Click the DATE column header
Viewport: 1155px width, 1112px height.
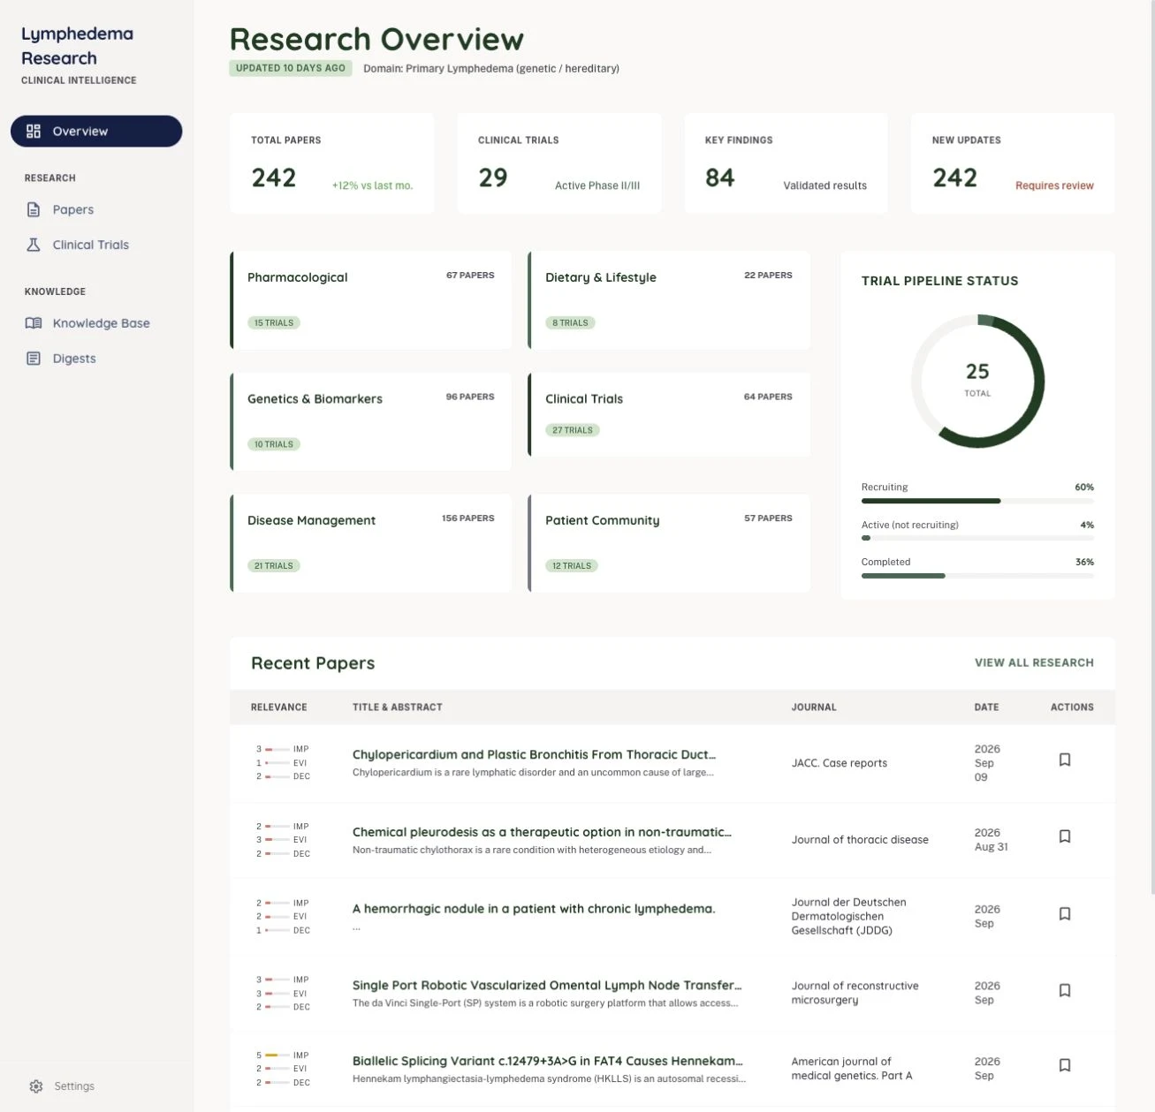click(986, 707)
